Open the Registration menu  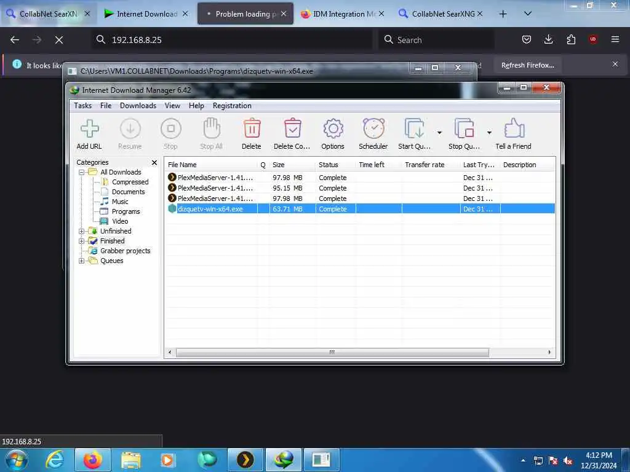point(232,106)
